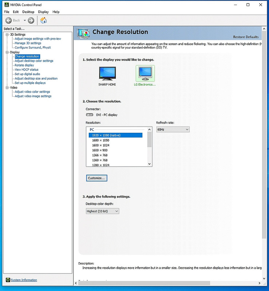This screenshot has height=291, width=269.
Task: Select Change resolution in task tree
Action: tap(27, 56)
